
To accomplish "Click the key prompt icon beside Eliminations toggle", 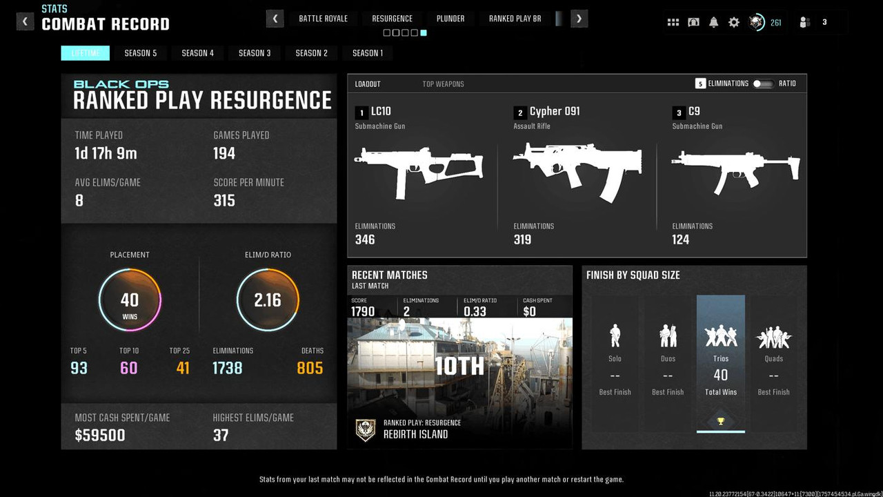I will pyautogui.click(x=700, y=84).
